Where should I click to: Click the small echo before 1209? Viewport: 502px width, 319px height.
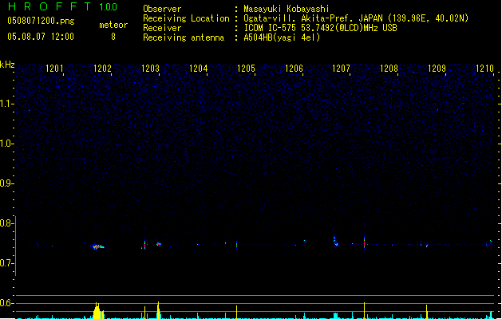(x=427, y=246)
